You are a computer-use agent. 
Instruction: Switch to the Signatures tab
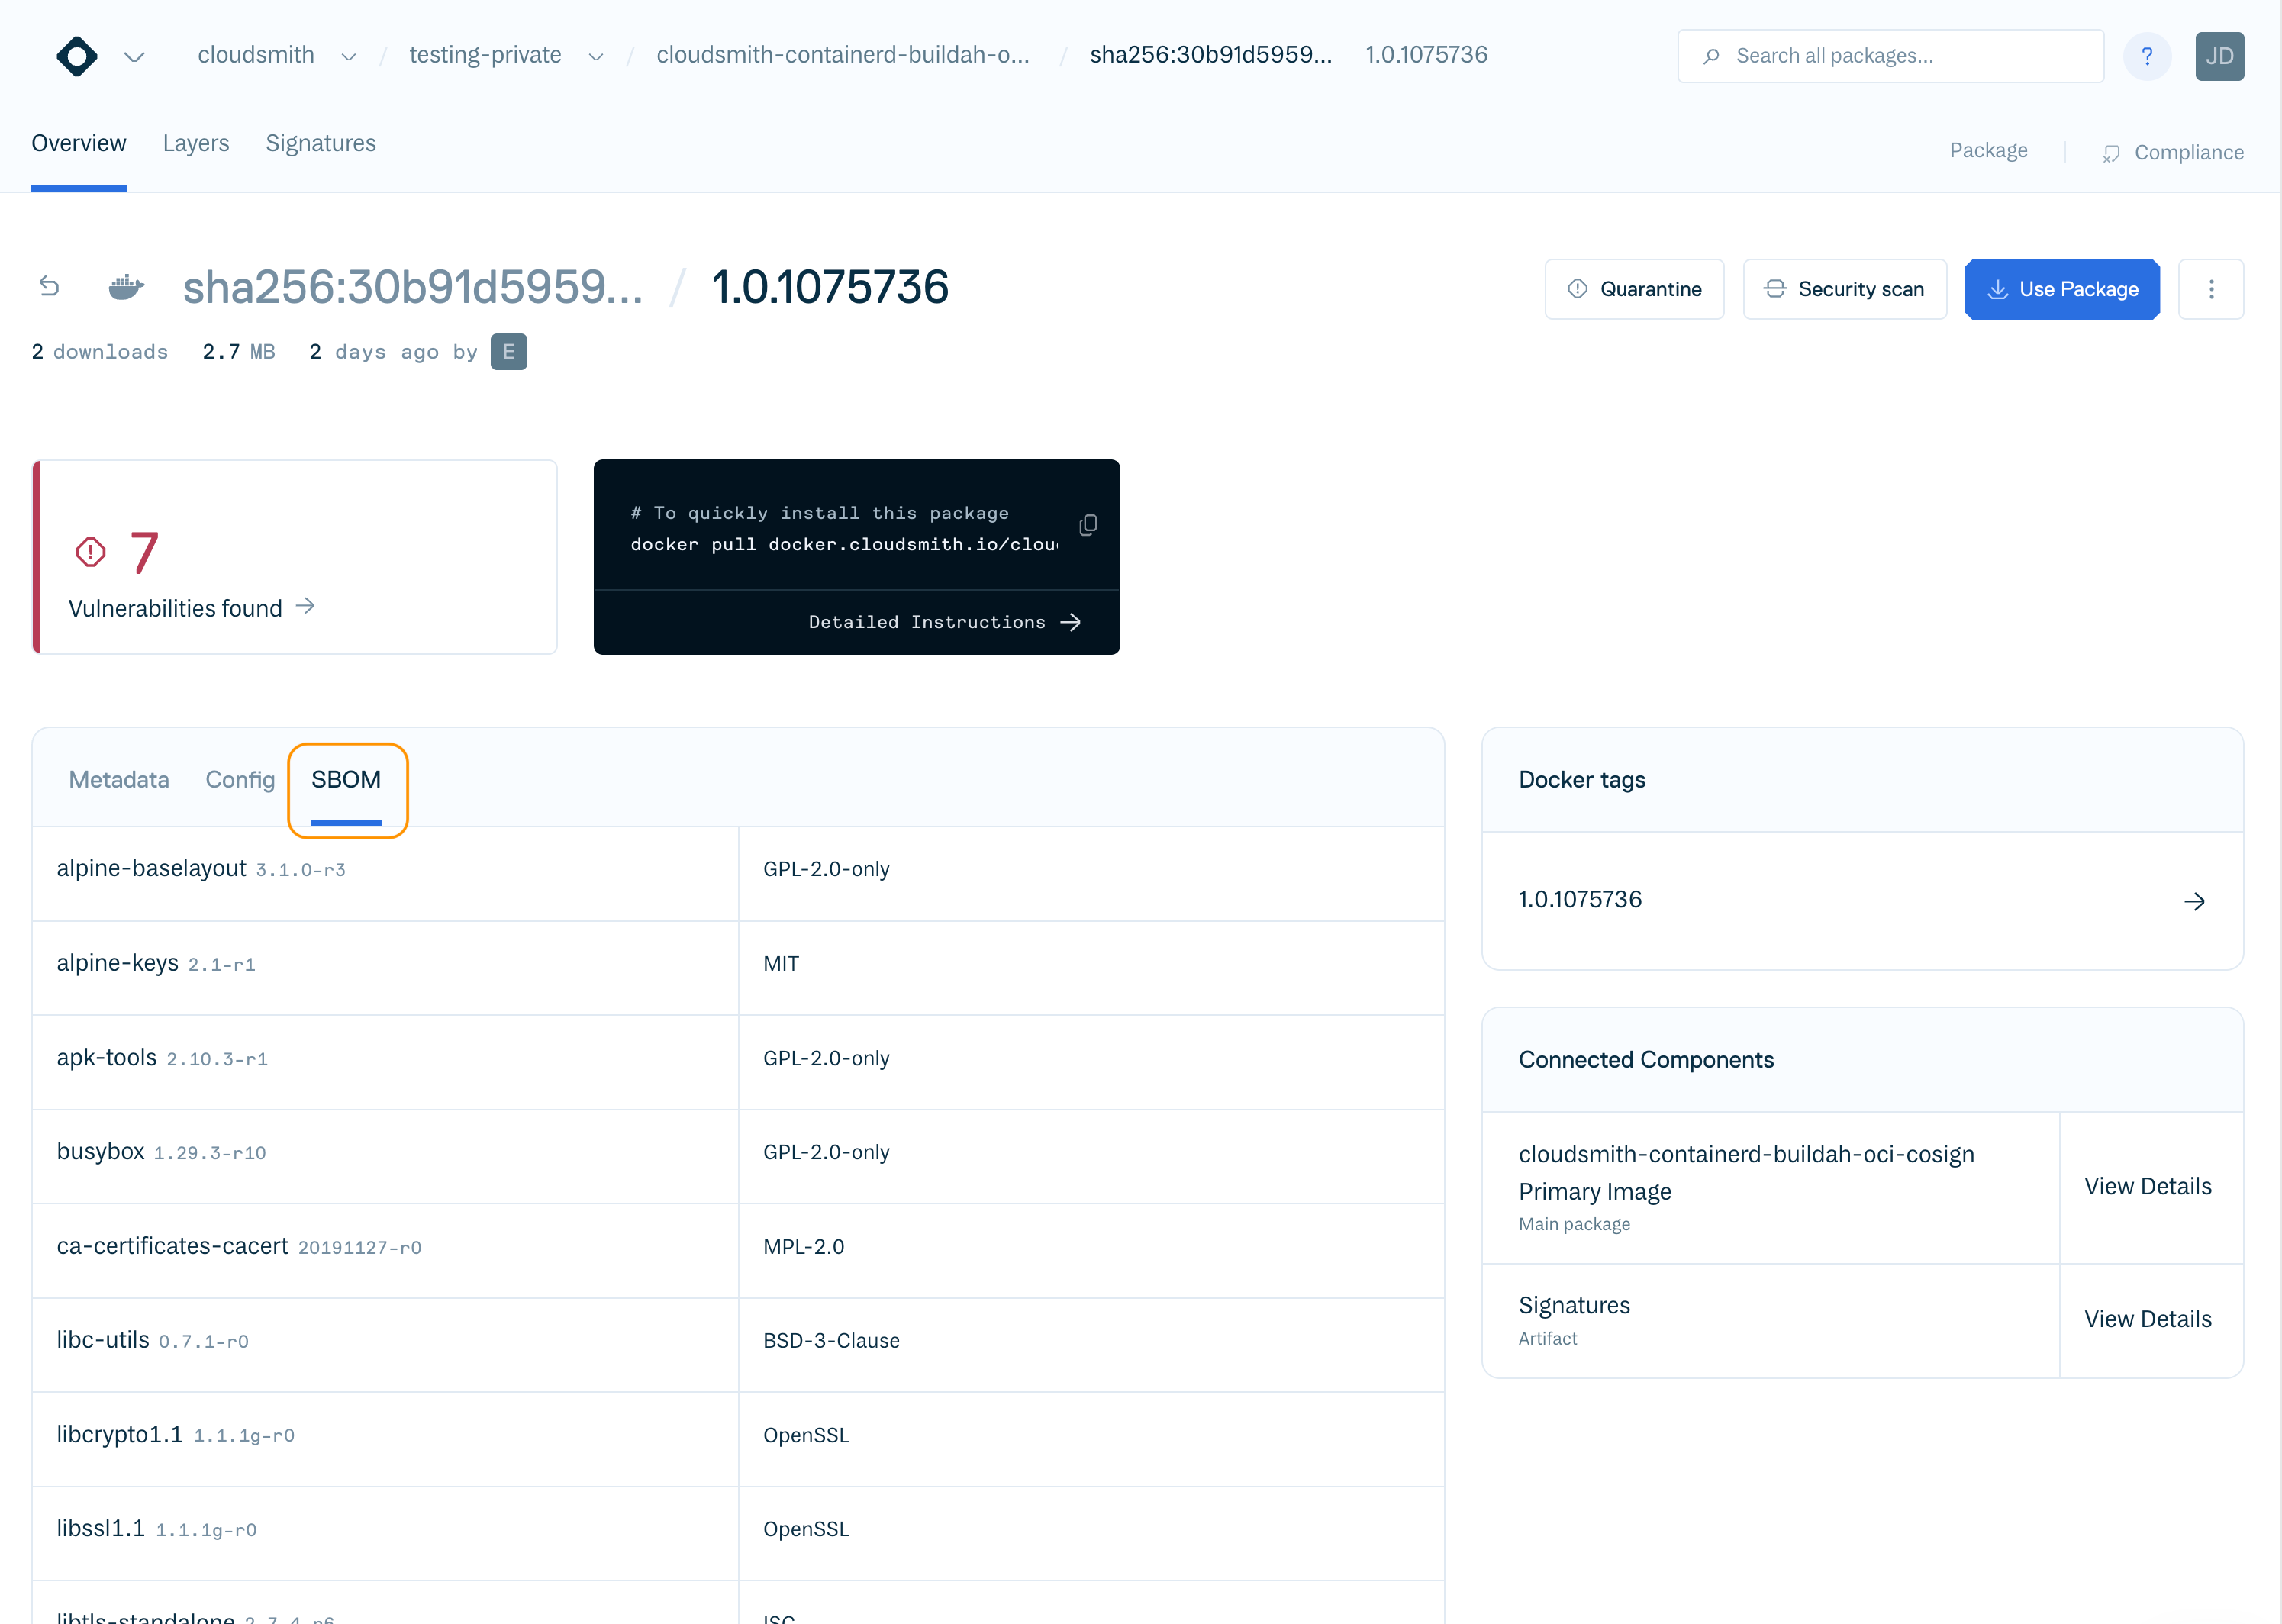321,144
